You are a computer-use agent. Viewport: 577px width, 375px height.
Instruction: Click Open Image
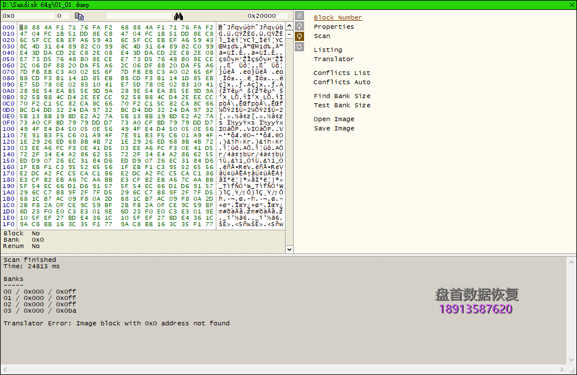click(334, 119)
